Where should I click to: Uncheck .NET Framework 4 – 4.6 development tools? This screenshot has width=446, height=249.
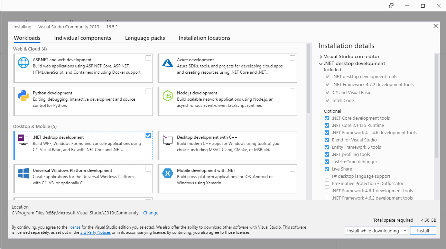(327, 133)
